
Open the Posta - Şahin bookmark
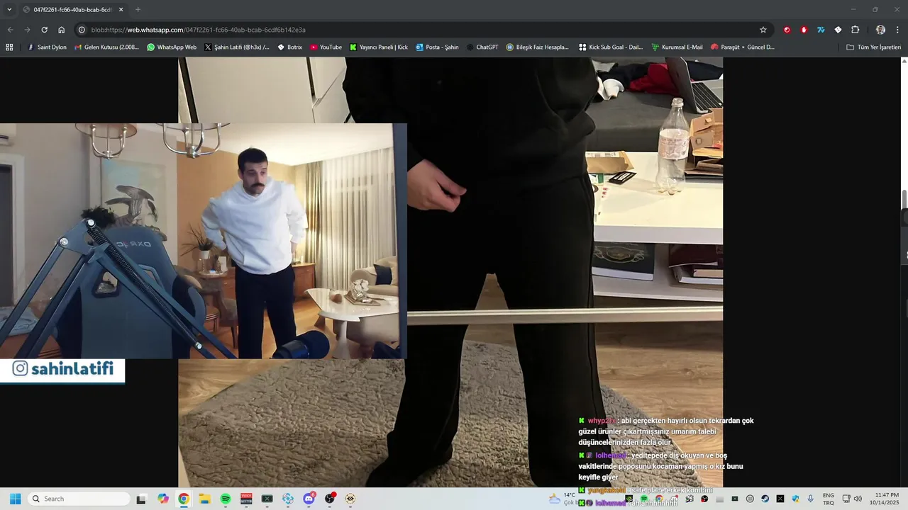437,47
